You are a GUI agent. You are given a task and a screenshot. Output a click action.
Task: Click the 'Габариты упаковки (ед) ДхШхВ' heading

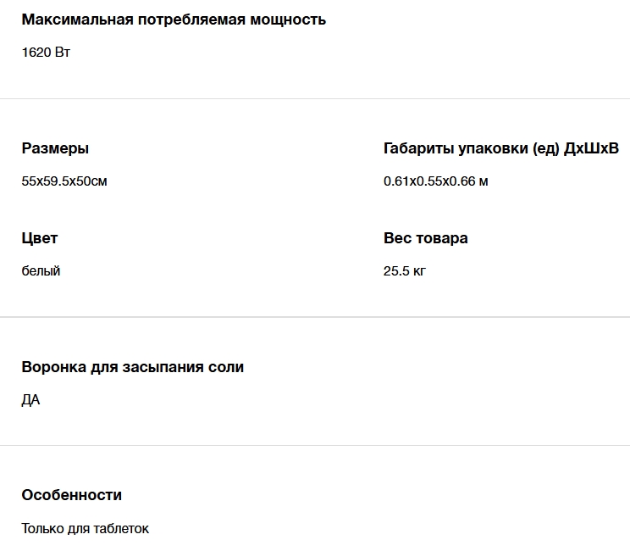pos(500,148)
